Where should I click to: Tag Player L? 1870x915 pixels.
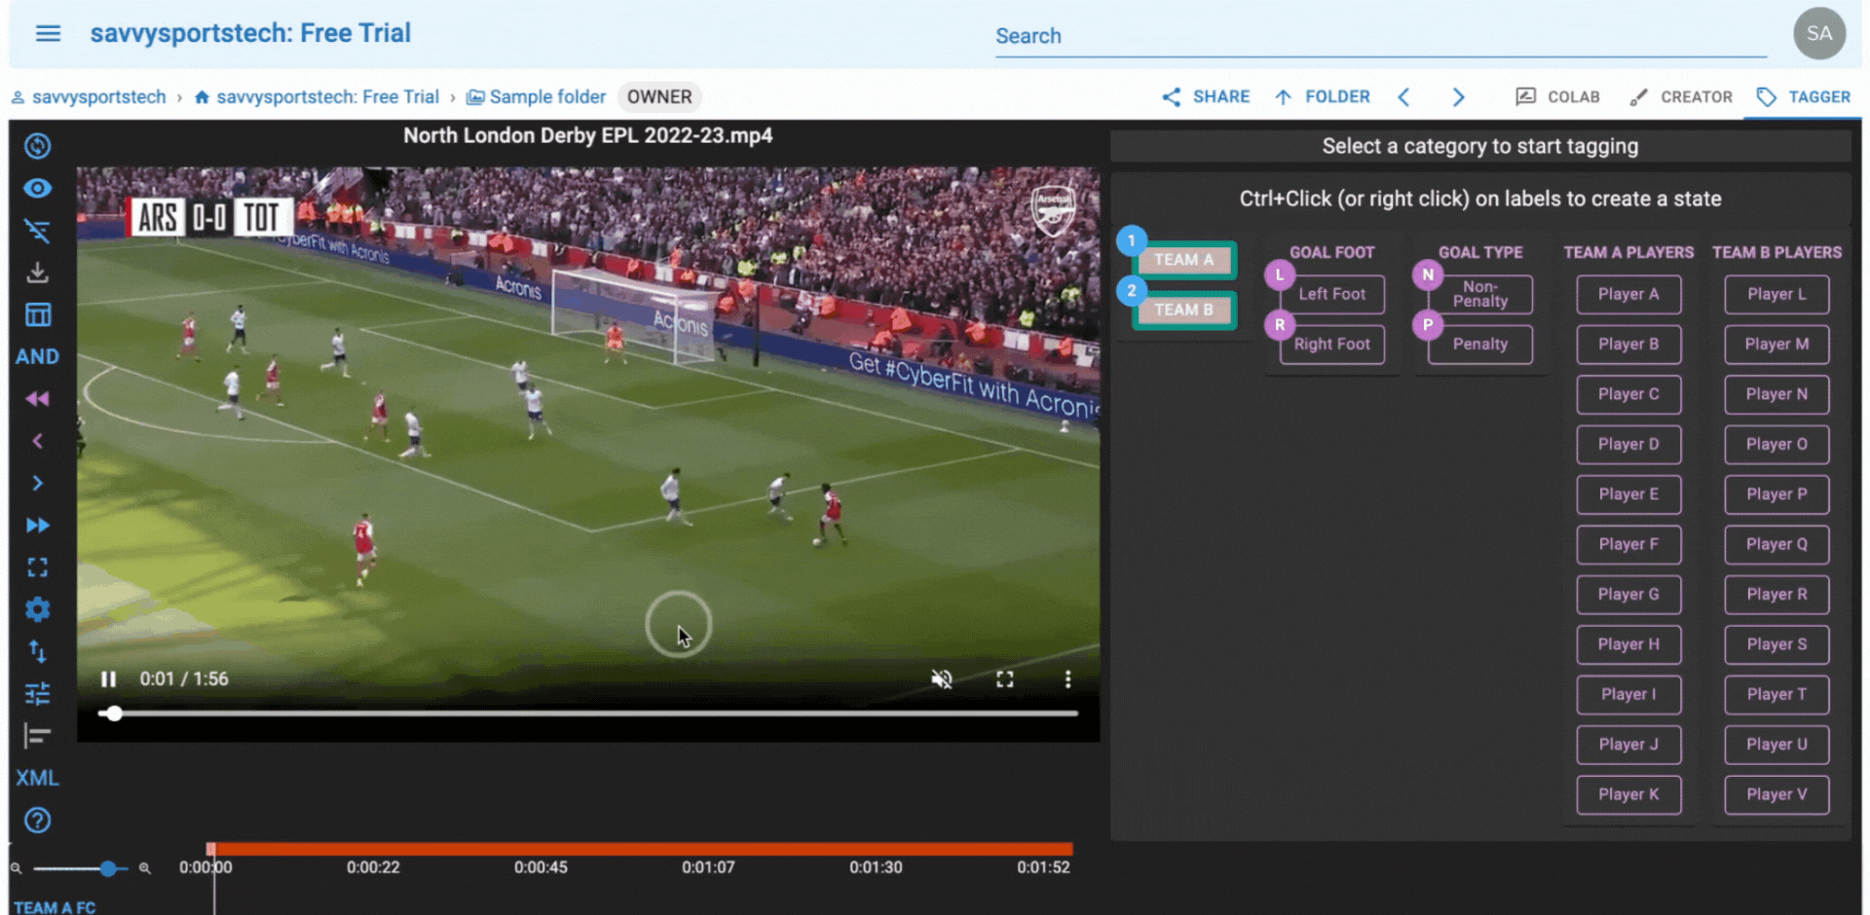[1776, 294]
